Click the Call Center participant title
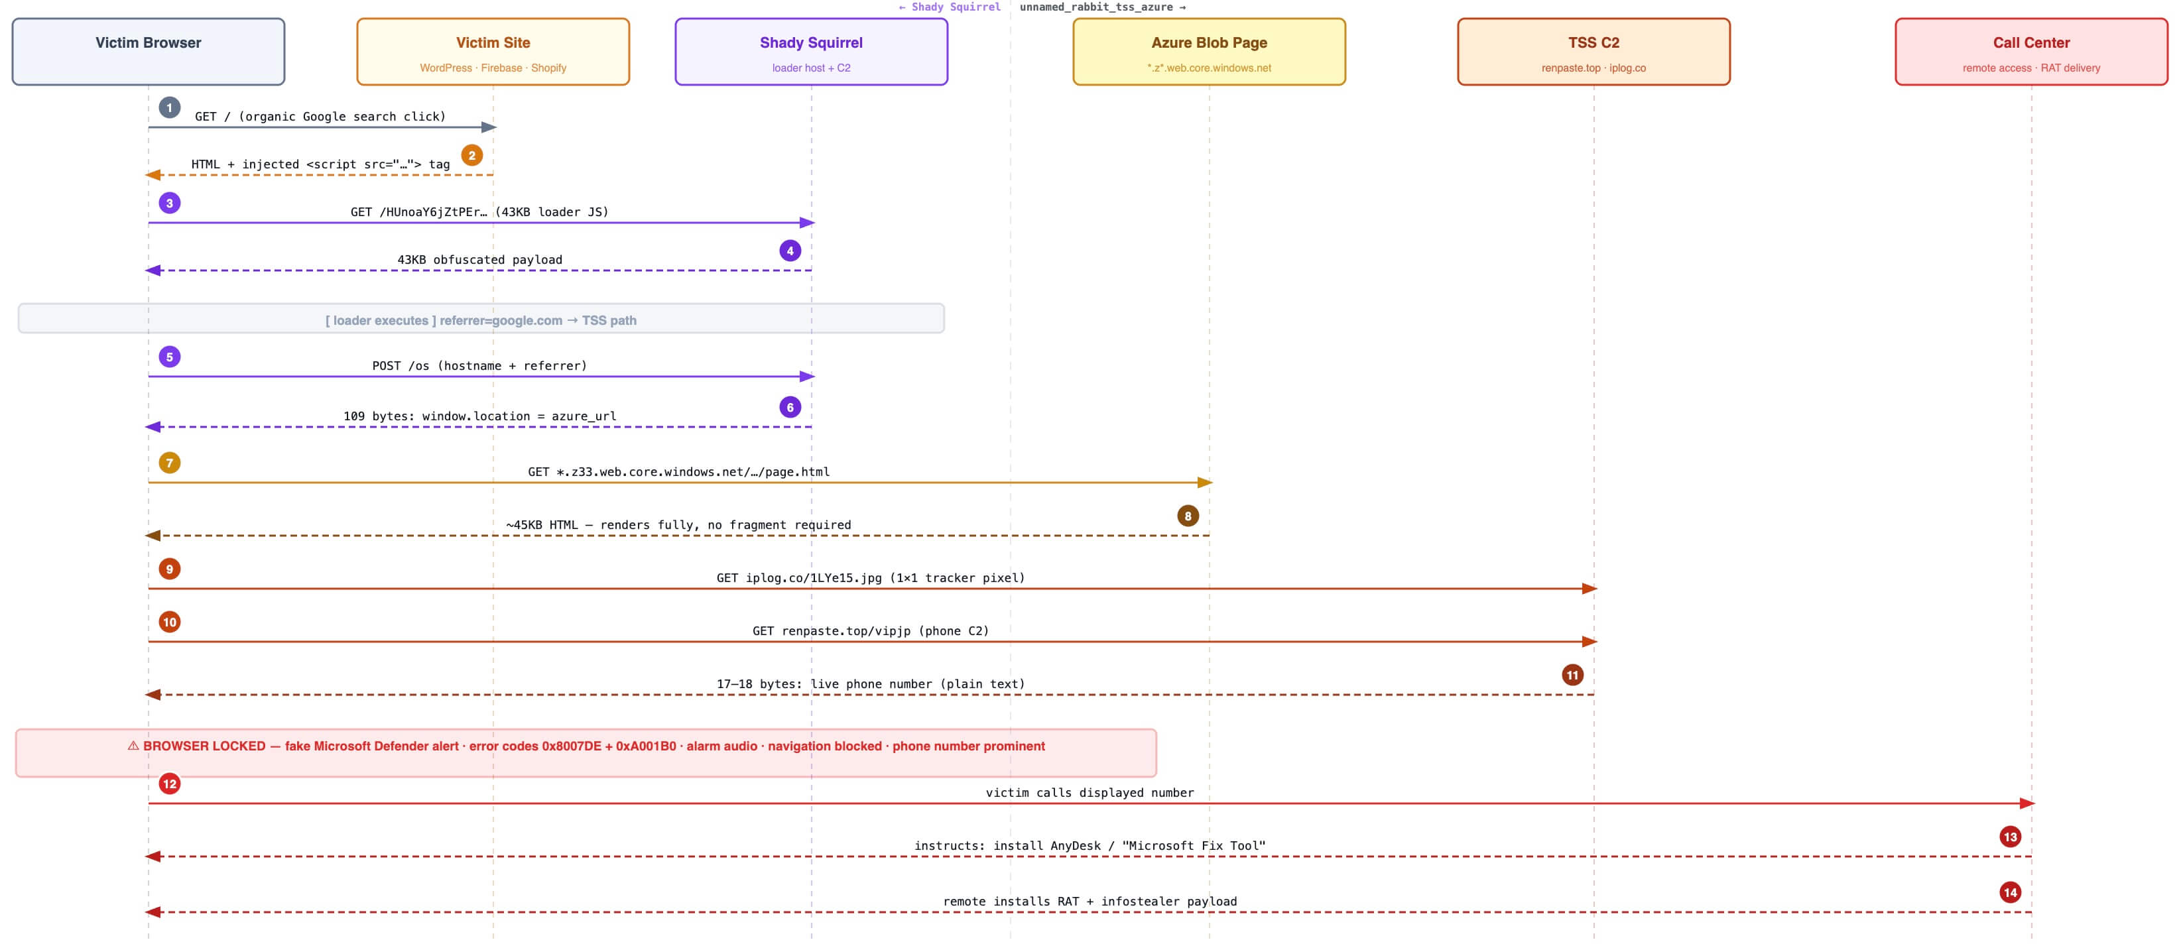The height and width of the screenshot is (944, 2183). 2031,42
